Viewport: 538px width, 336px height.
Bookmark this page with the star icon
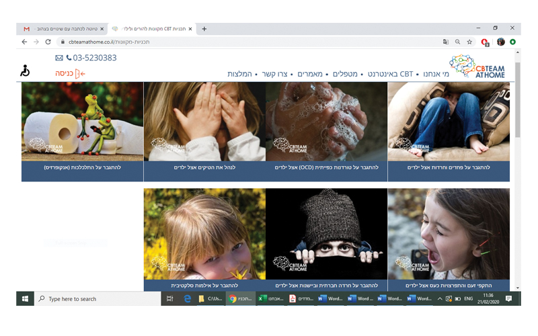coord(469,42)
